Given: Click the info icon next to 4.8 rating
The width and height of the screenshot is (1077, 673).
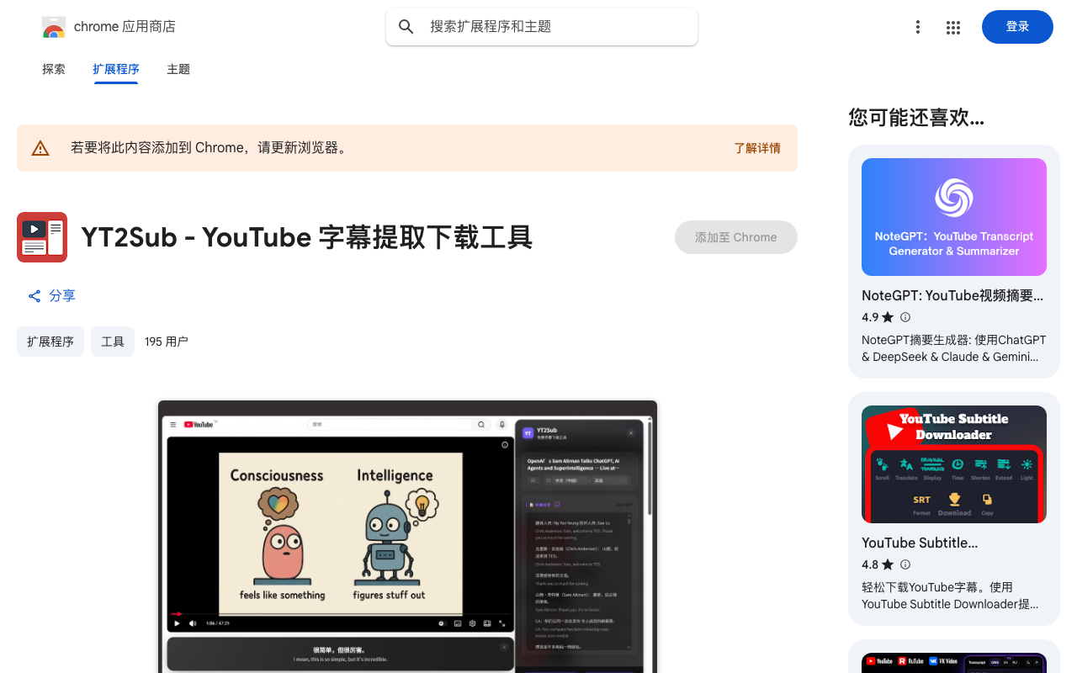Looking at the screenshot, I should (905, 564).
